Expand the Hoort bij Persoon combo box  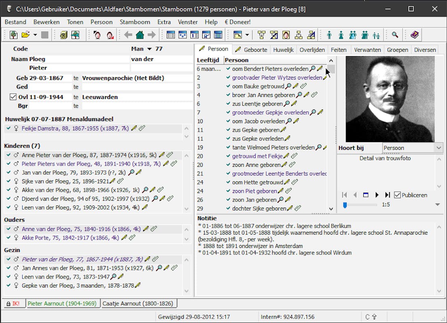[x=439, y=148]
